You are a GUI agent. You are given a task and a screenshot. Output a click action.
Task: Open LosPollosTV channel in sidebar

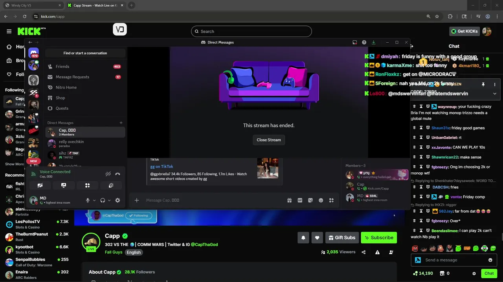click(37, 224)
